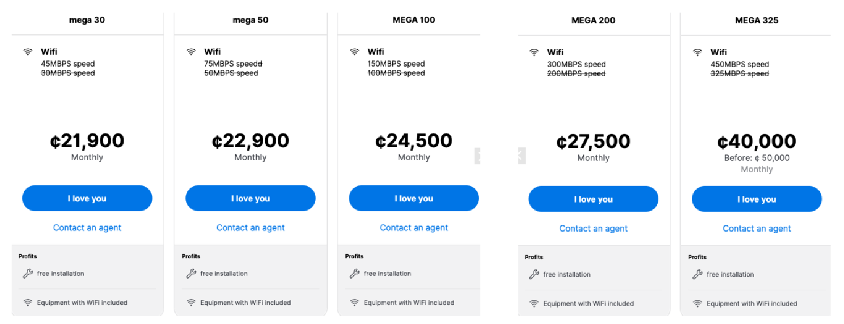This screenshot has width=844, height=324.
Task: Click the MEGA 200 plan title
Action: pyautogui.click(x=593, y=20)
